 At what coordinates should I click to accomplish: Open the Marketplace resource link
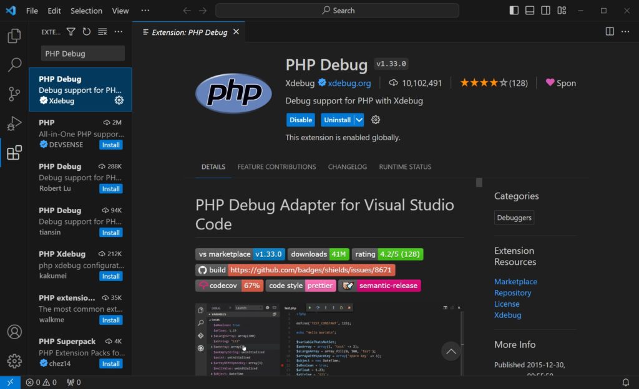click(x=515, y=282)
